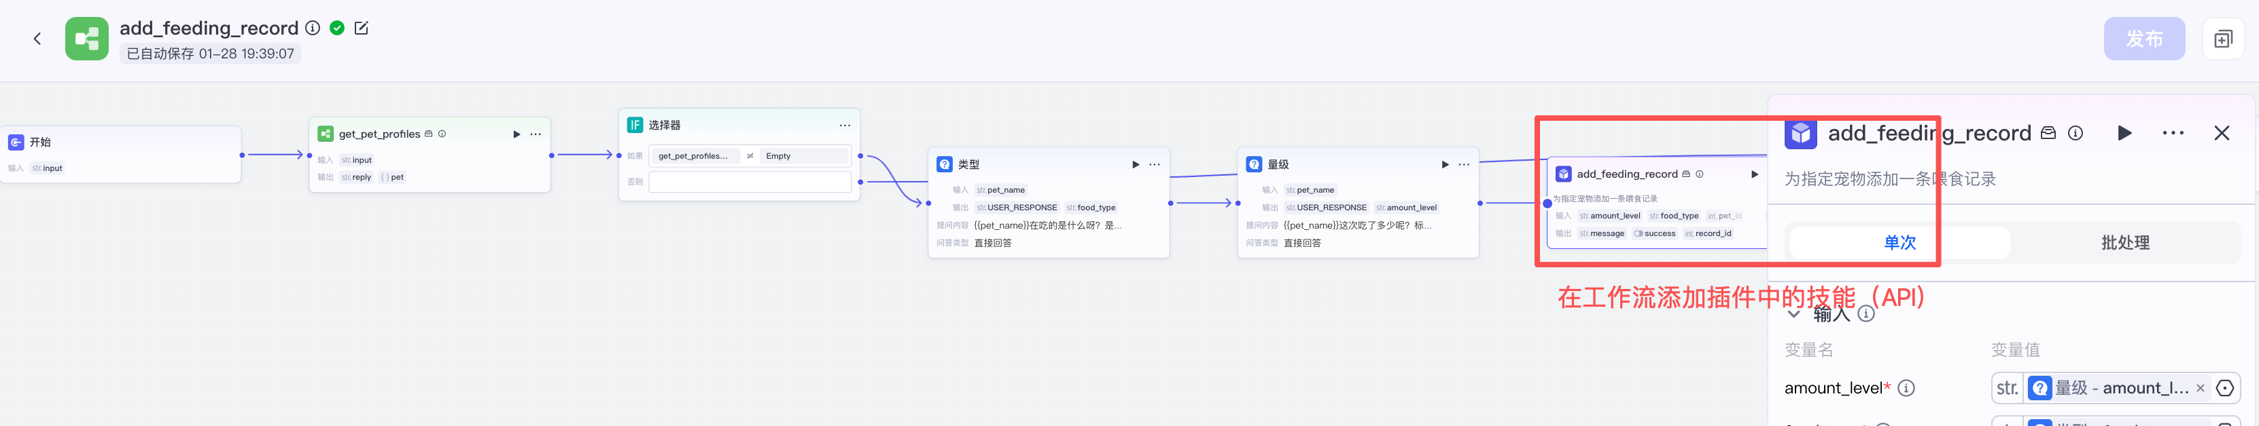Image resolution: width=2259 pixels, height=426 pixels.
Task: Edit the workflow name with pencil icon
Action: point(362,28)
